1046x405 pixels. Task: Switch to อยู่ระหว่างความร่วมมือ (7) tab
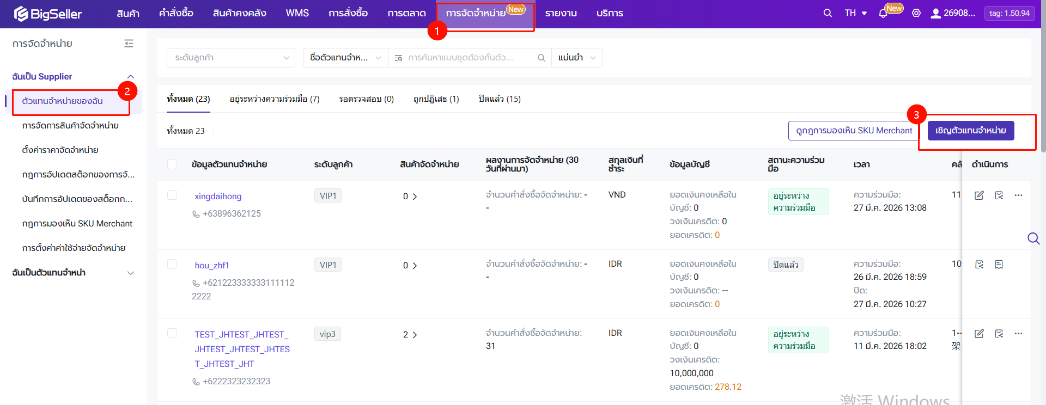click(275, 99)
